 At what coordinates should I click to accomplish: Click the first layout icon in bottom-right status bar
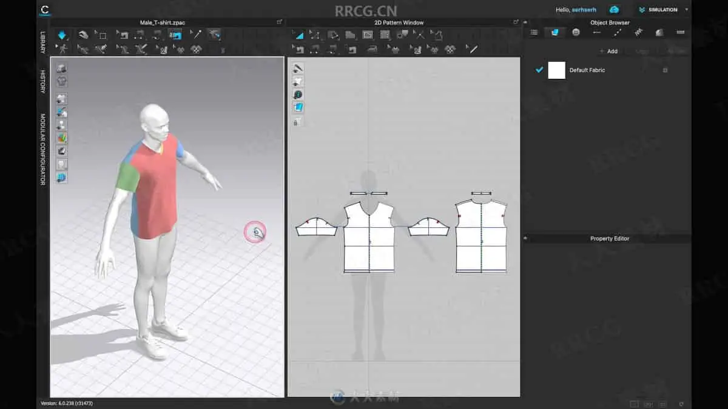click(634, 404)
